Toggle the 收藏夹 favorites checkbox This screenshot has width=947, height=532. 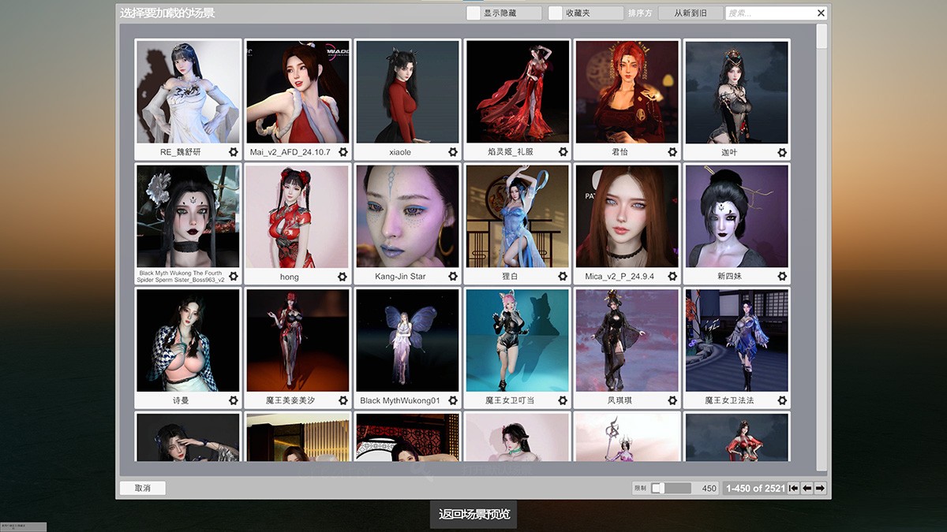click(x=556, y=13)
